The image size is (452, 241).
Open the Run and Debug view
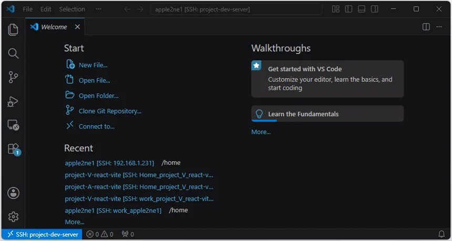[13, 102]
